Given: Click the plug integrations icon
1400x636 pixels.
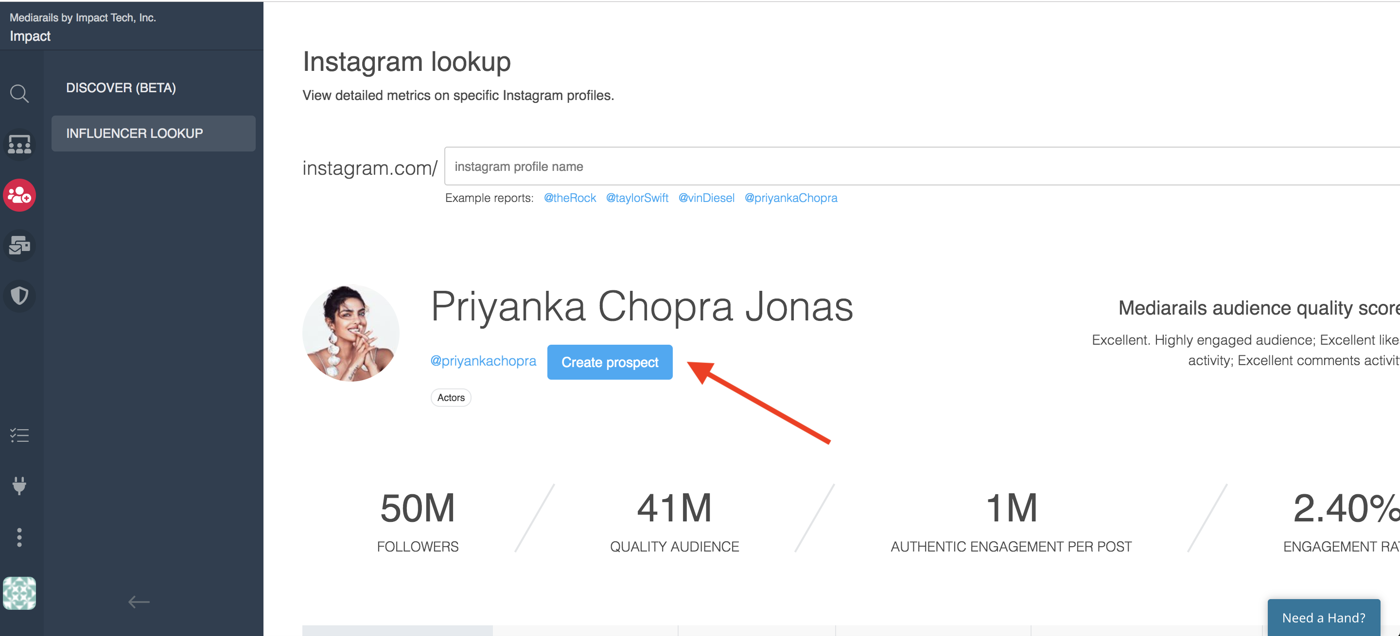Looking at the screenshot, I should pos(19,485).
